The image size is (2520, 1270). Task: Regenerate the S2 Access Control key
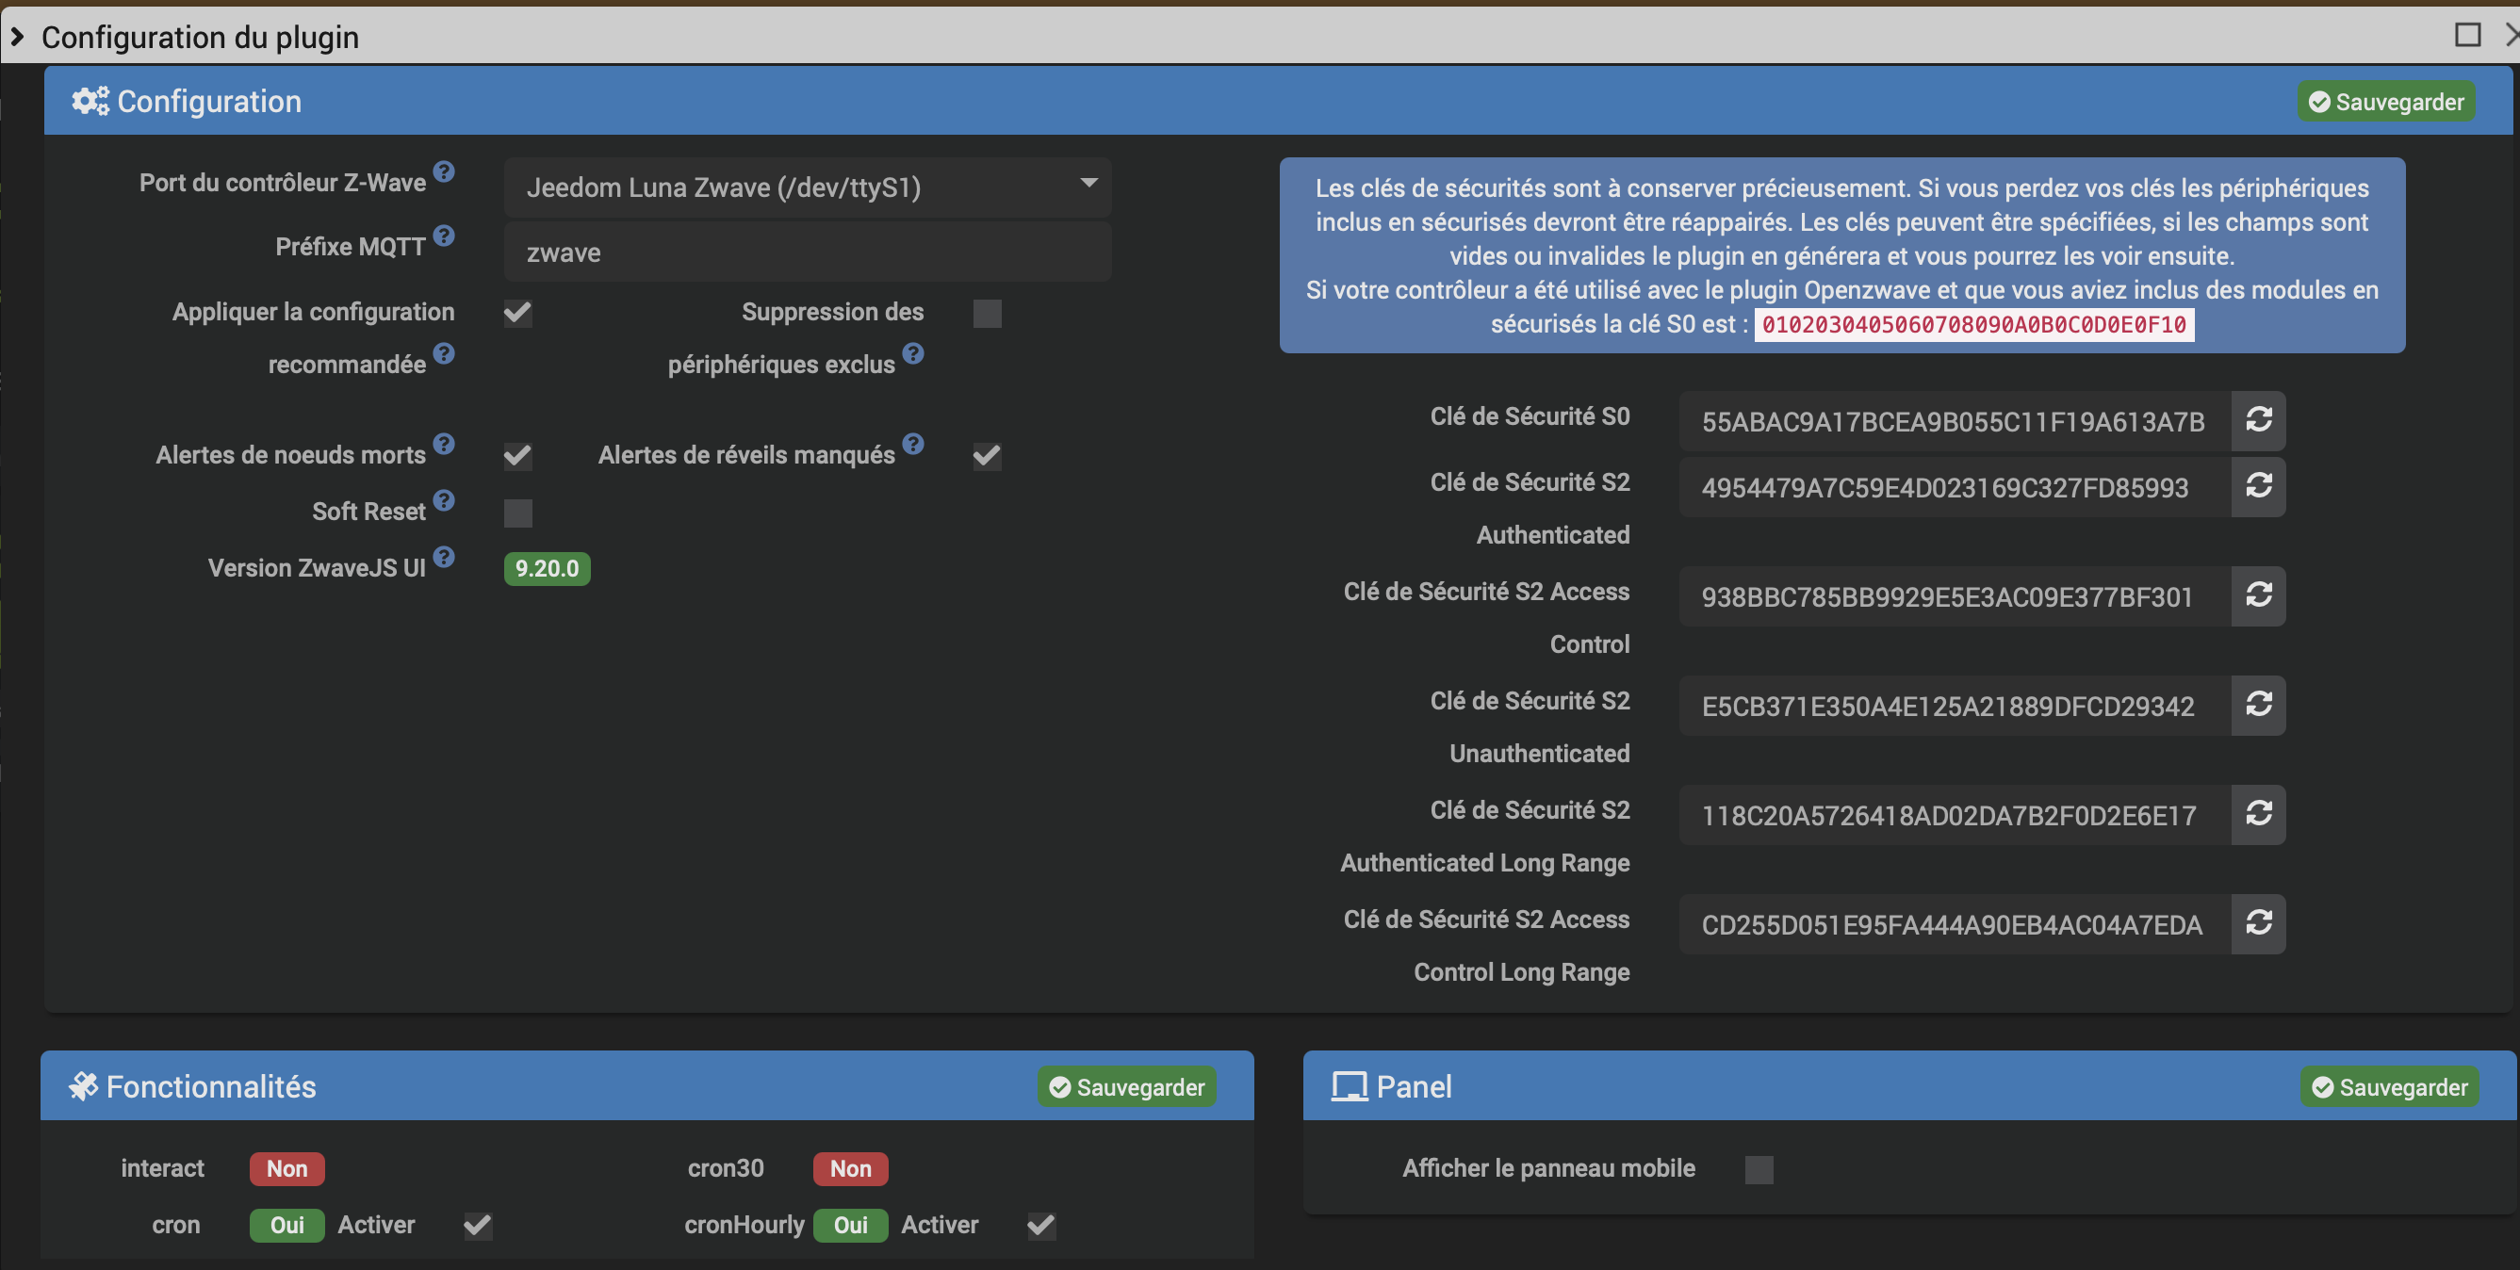2258,595
